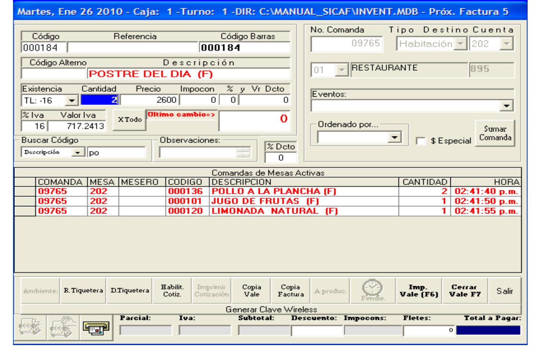Click the dark blue Total a Pagar box

pyautogui.click(x=488, y=331)
